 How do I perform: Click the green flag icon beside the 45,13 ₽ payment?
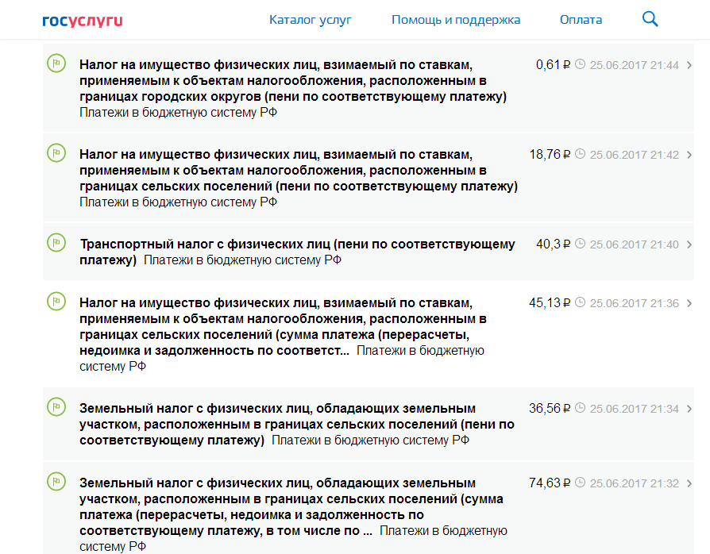[x=56, y=302]
